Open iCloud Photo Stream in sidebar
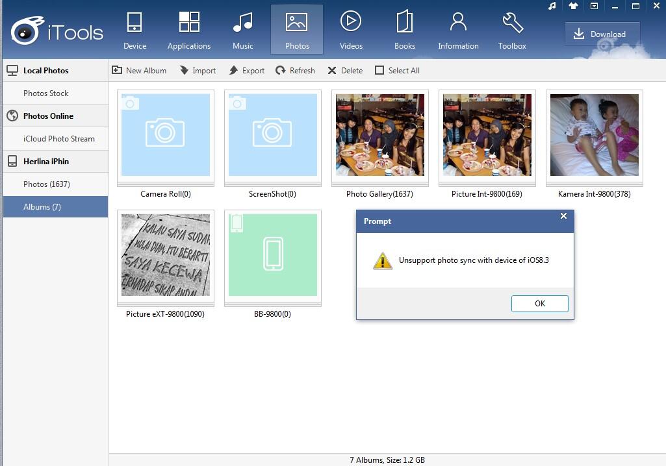666x466 pixels. pos(59,139)
